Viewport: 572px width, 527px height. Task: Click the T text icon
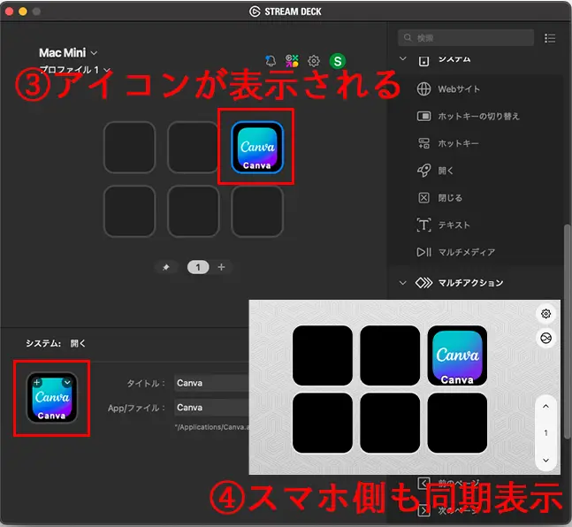[x=423, y=225]
